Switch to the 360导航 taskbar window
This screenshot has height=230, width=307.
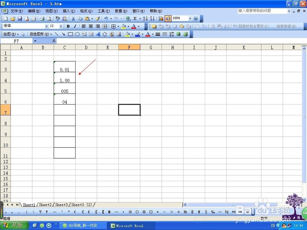[83, 225]
